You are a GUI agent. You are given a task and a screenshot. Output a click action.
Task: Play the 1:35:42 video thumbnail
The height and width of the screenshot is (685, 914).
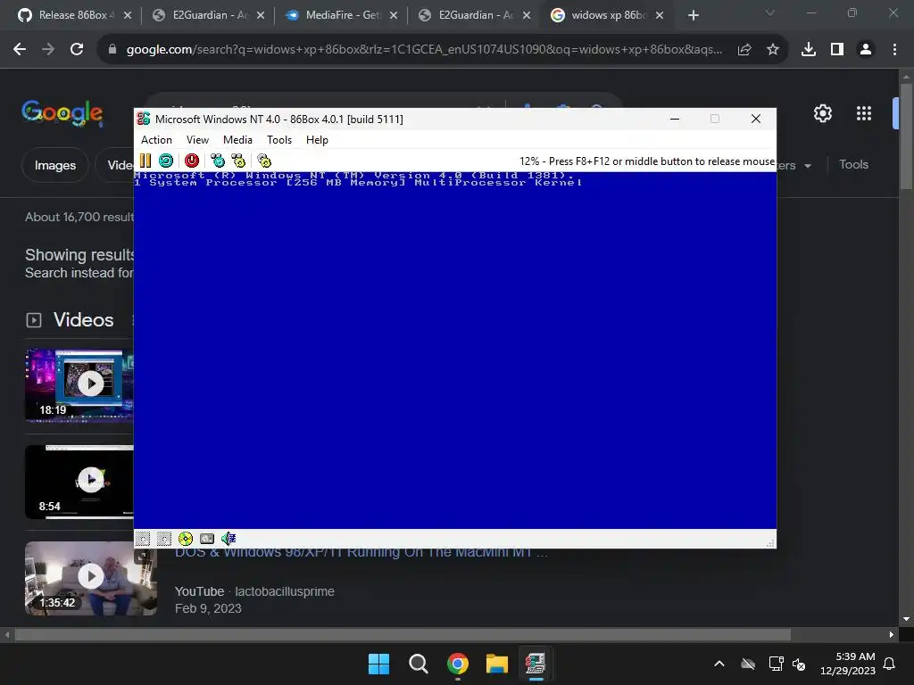(90, 578)
